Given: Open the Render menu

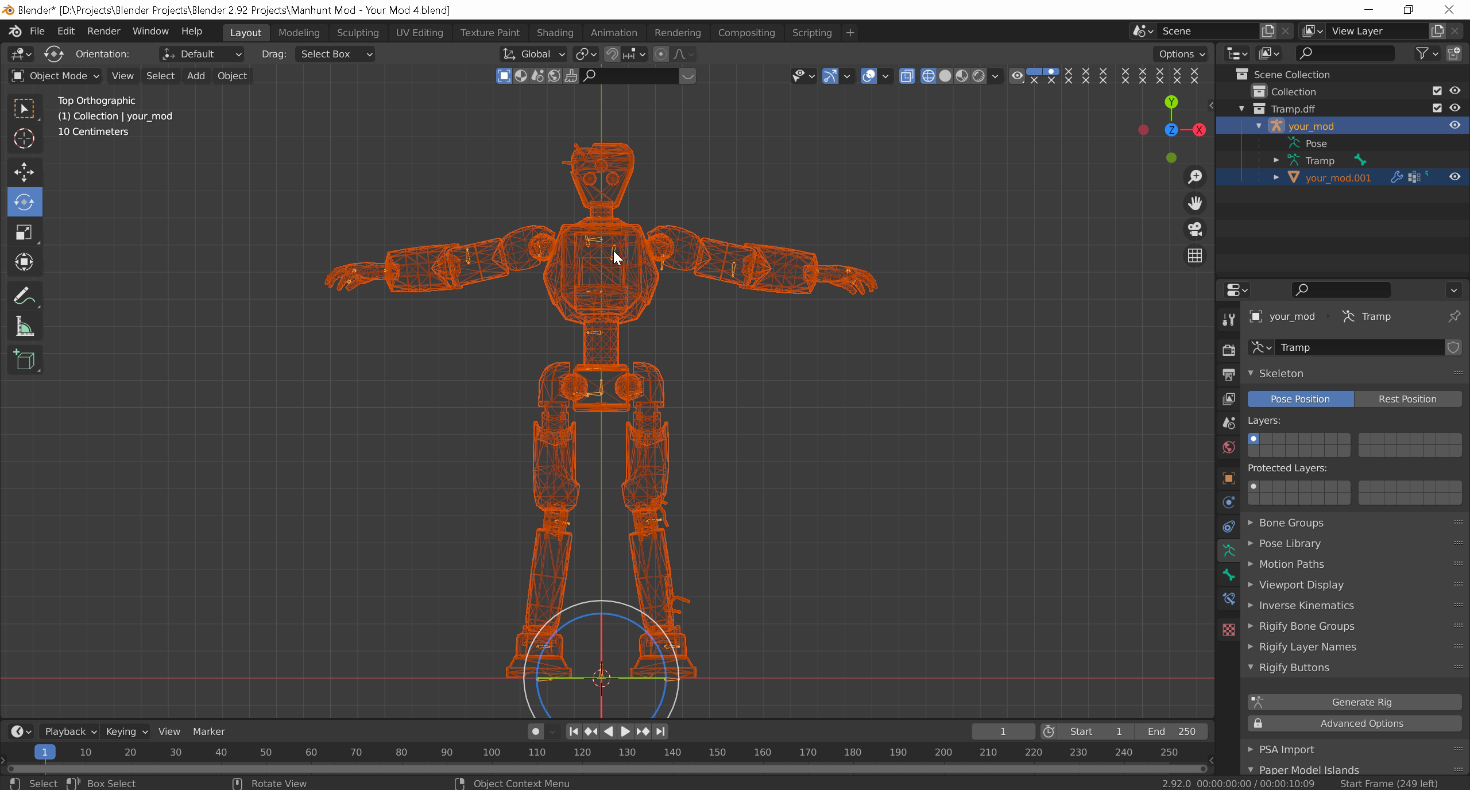Looking at the screenshot, I should [x=103, y=31].
